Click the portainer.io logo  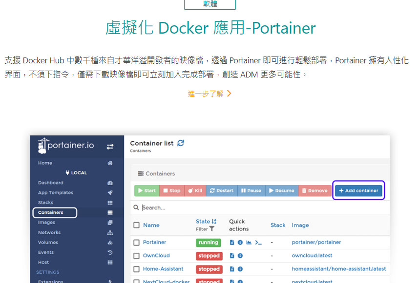click(66, 146)
